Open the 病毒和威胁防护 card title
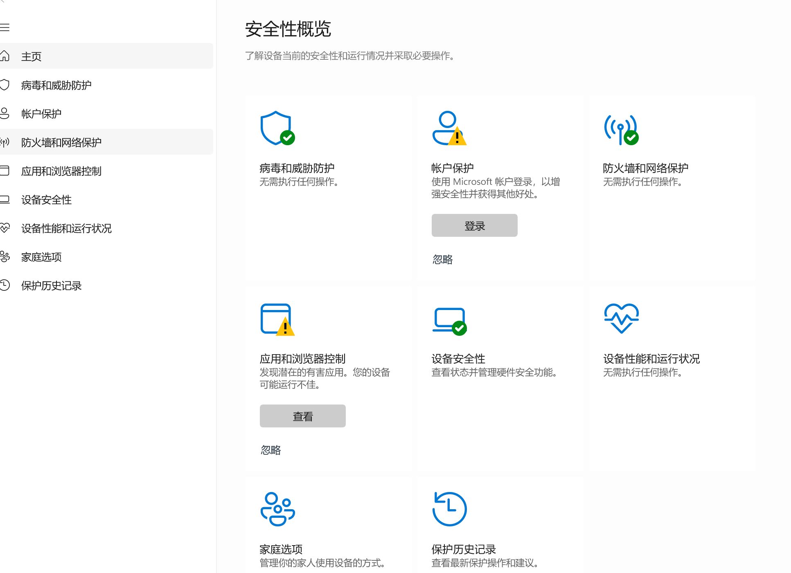 (x=297, y=168)
